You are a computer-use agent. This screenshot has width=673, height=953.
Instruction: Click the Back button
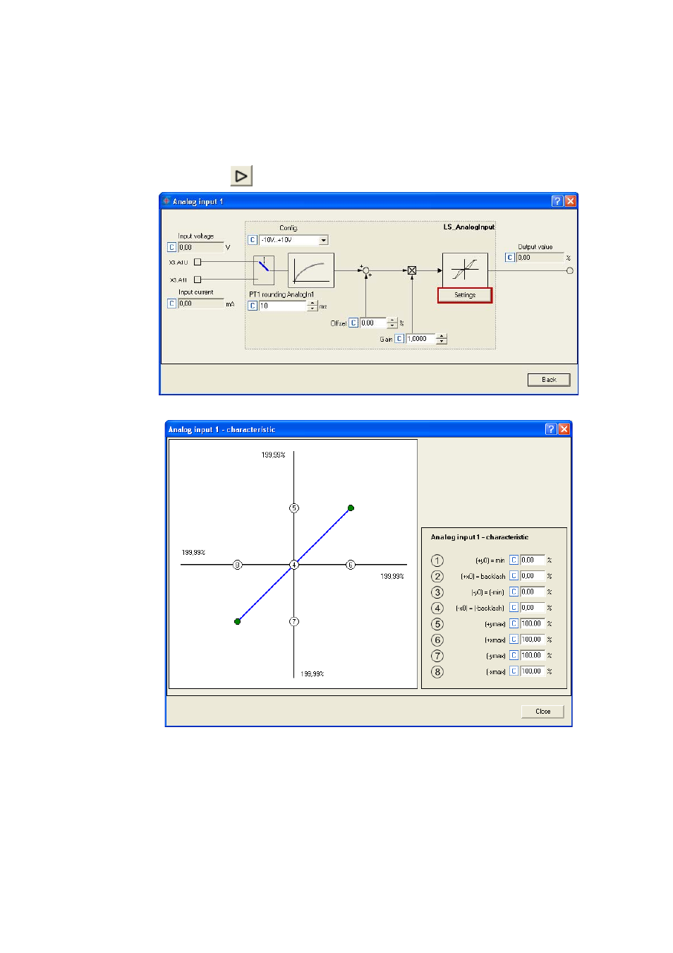(549, 380)
